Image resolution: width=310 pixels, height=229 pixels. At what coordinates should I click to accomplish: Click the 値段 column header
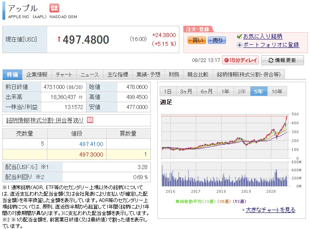[x=77, y=134]
